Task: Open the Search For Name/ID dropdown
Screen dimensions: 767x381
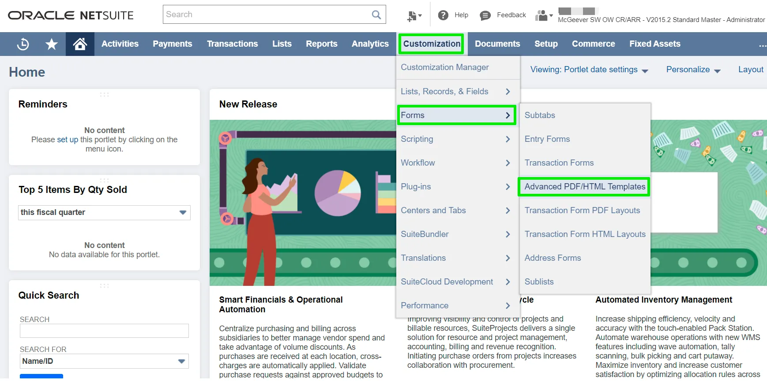Action: click(x=104, y=361)
